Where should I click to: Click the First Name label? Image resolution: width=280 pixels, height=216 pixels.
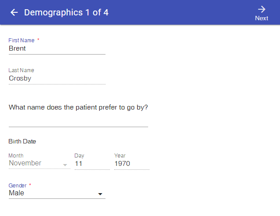click(22, 40)
